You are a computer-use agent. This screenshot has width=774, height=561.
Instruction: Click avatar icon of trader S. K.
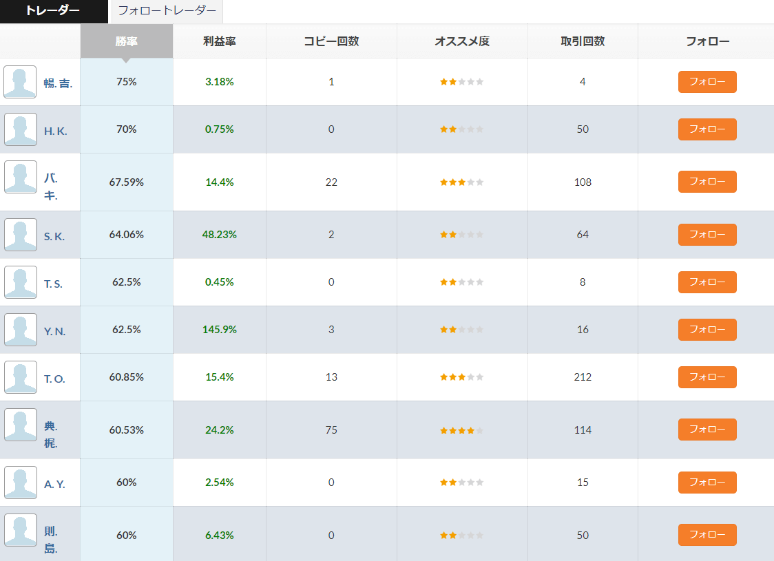[x=20, y=234]
